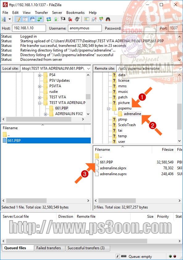Open the Site Manager
The image size is (183, 260).
(4, 19)
